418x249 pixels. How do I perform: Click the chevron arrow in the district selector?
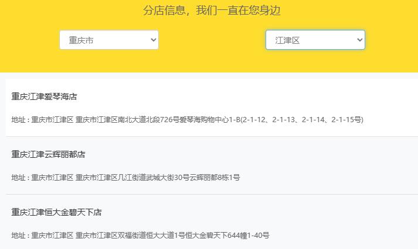(359, 40)
